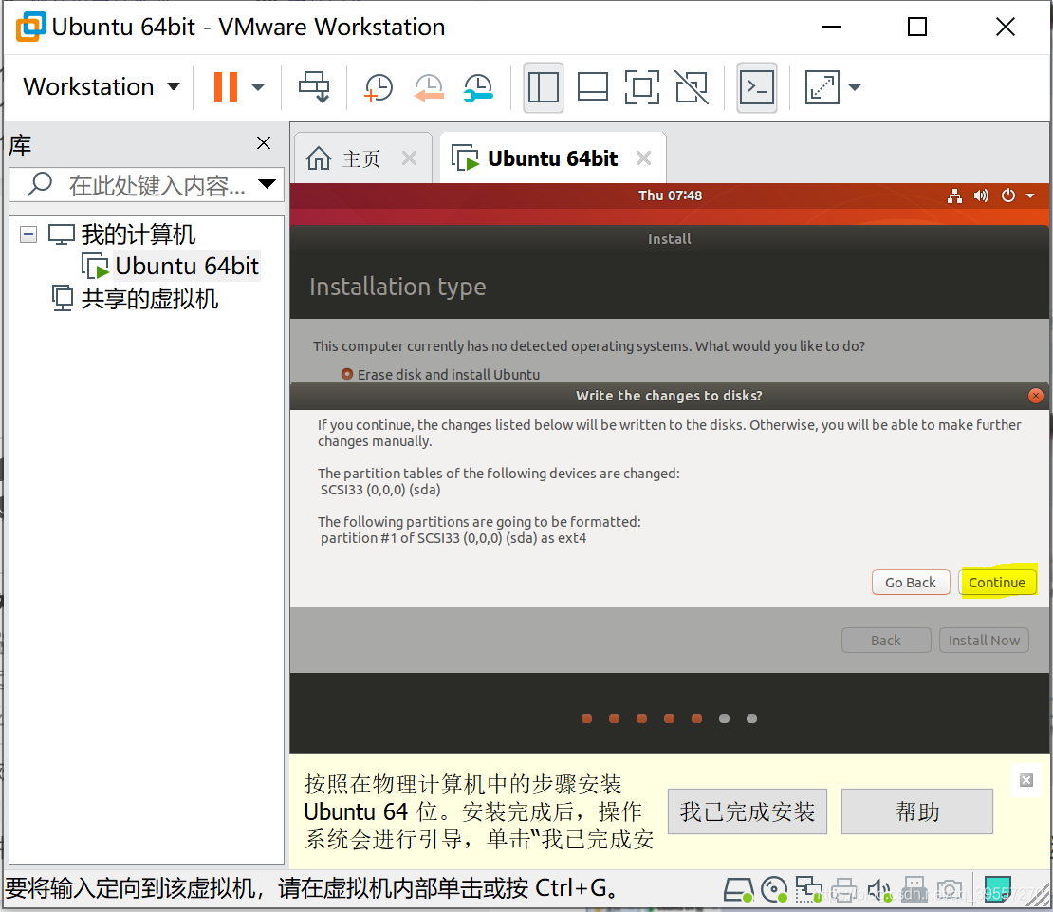Enter full screen mode icon
The width and height of the screenshot is (1053, 912).
coord(642,87)
